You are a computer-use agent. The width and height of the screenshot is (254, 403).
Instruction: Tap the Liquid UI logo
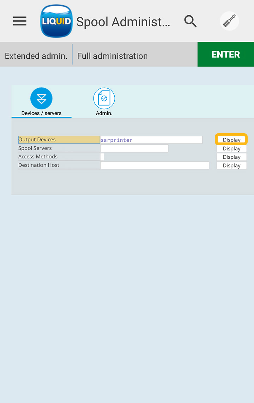(x=56, y=21)
